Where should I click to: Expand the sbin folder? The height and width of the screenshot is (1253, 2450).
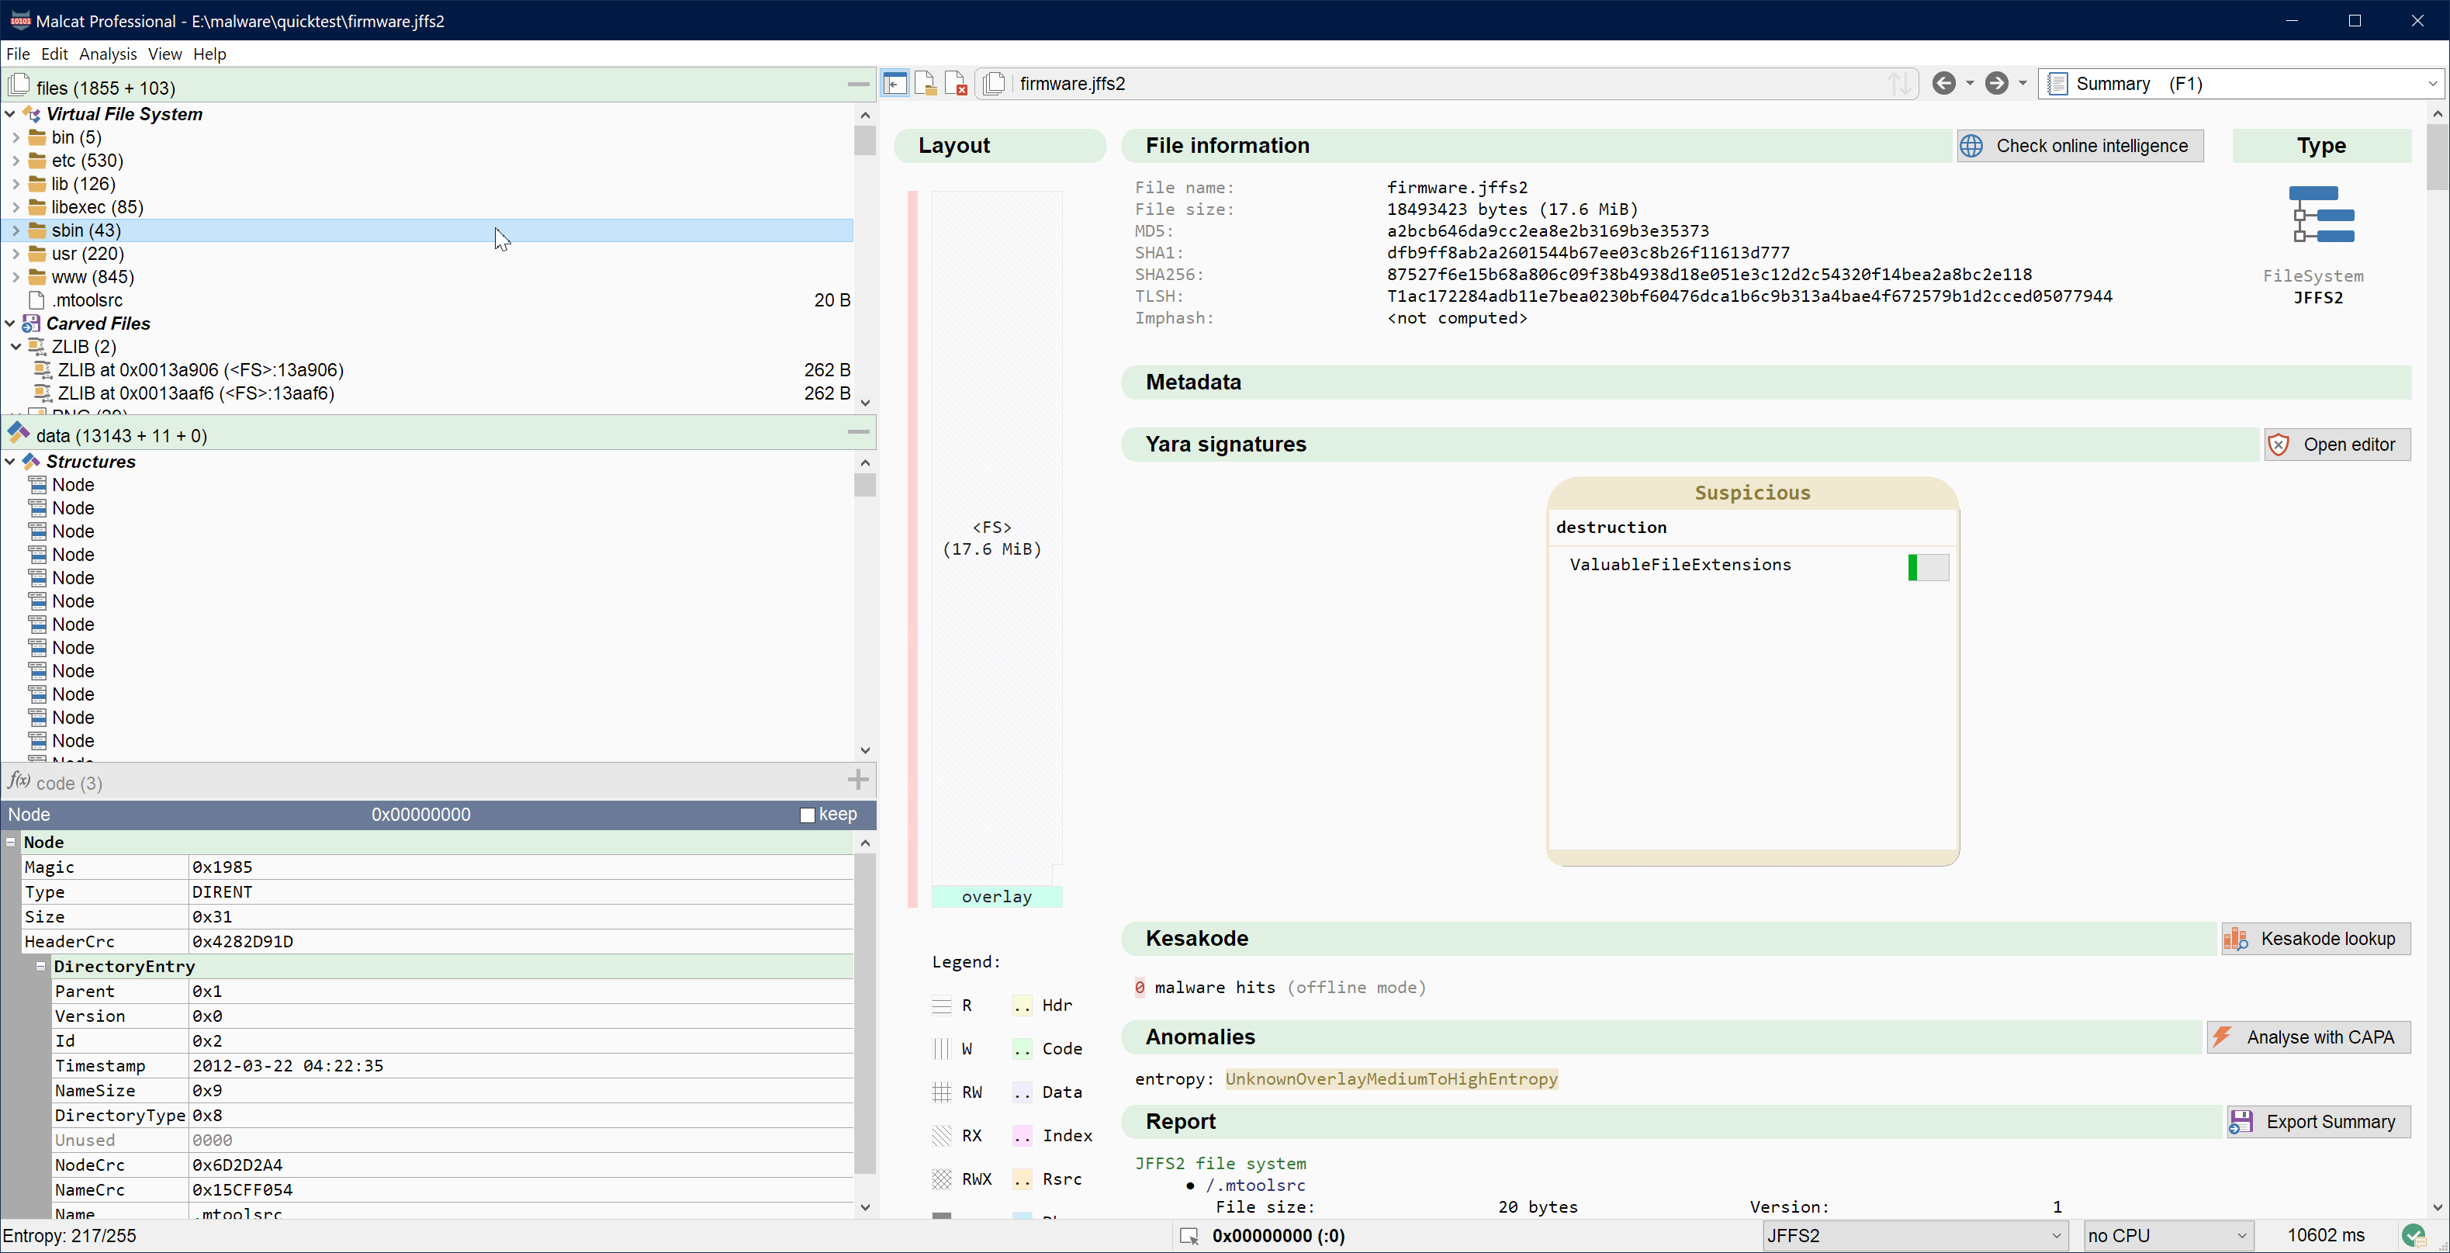(x=16, y=231)
